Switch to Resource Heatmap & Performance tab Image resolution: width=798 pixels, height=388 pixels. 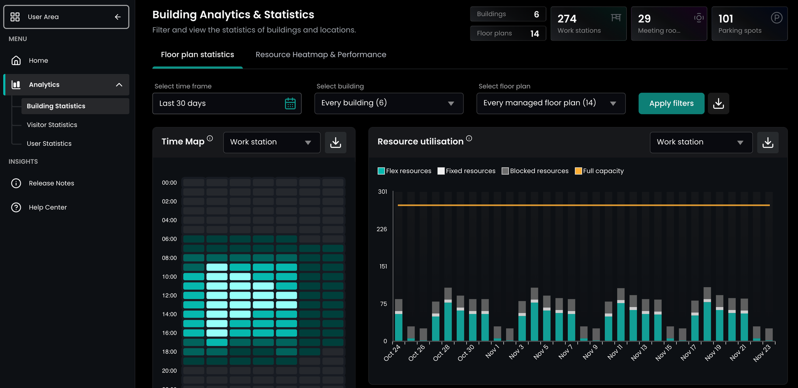click(321, 55)
